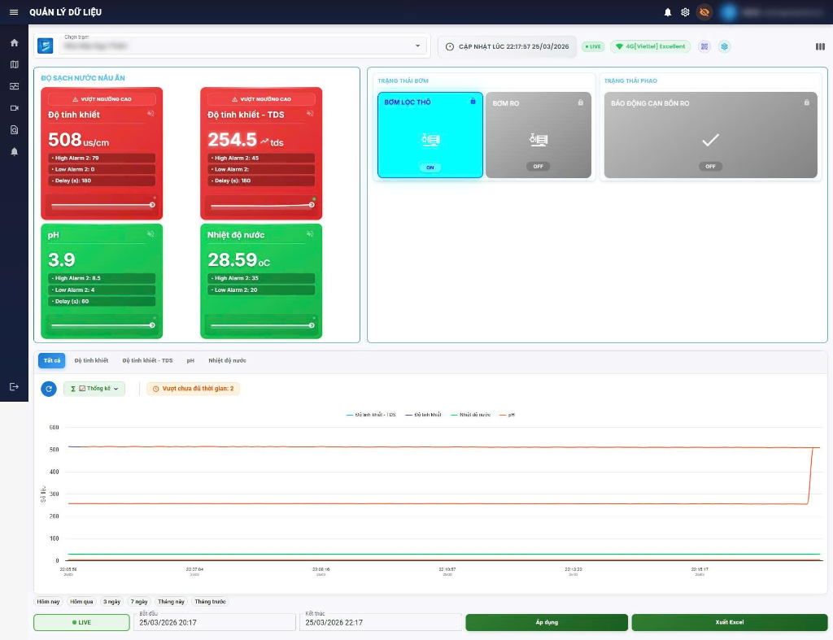Open the camera view from the sidebar

(14, 108)
